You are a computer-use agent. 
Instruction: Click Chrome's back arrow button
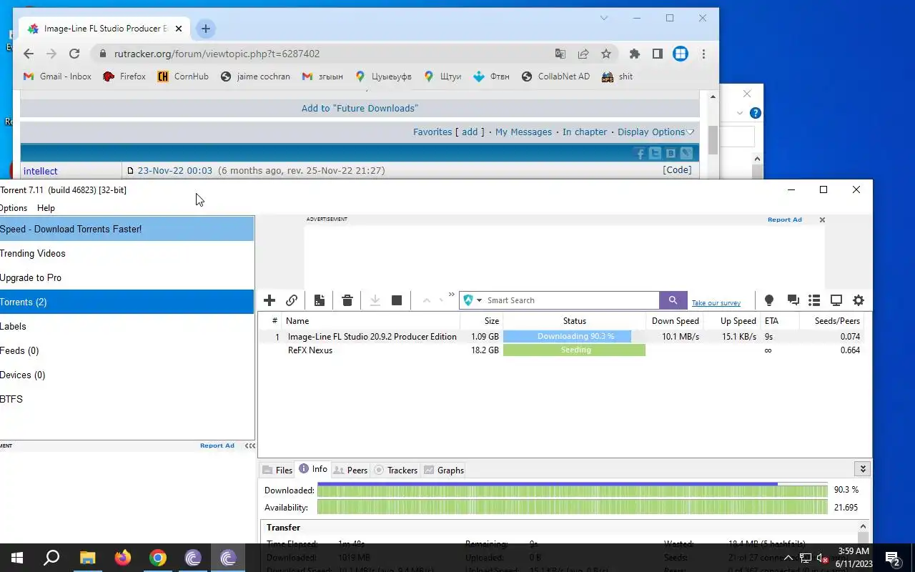tap(29, 54)
